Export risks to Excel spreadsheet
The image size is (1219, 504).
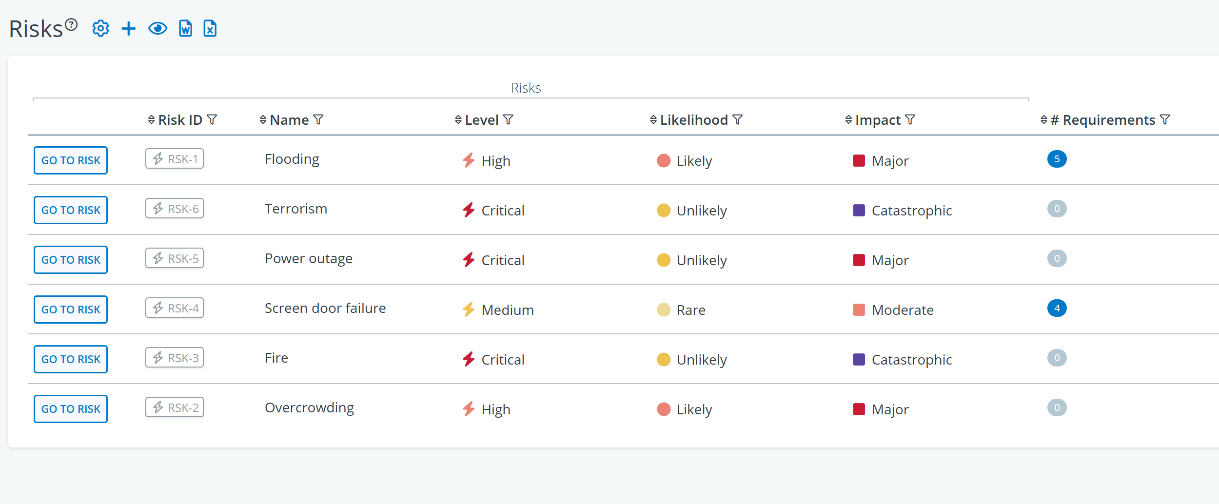(210, 29)
